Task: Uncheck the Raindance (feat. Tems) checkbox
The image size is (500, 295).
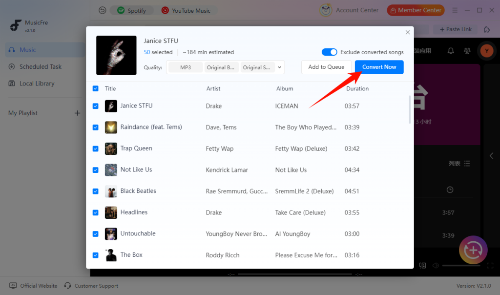Action: point(95,127)
